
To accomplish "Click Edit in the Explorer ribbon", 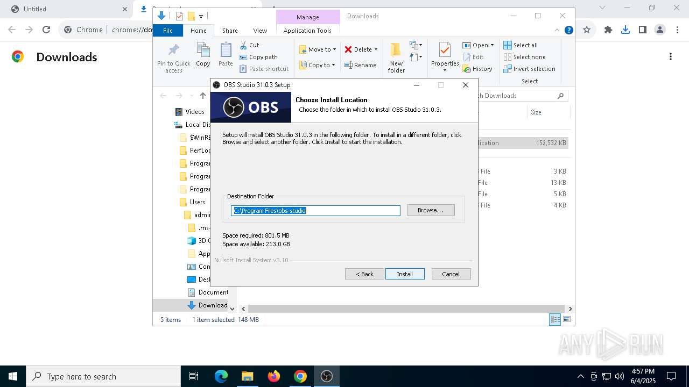I will tap(473, 57).
